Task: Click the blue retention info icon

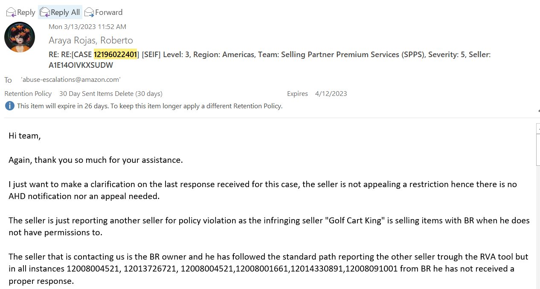Action: [x=10, y=106]
